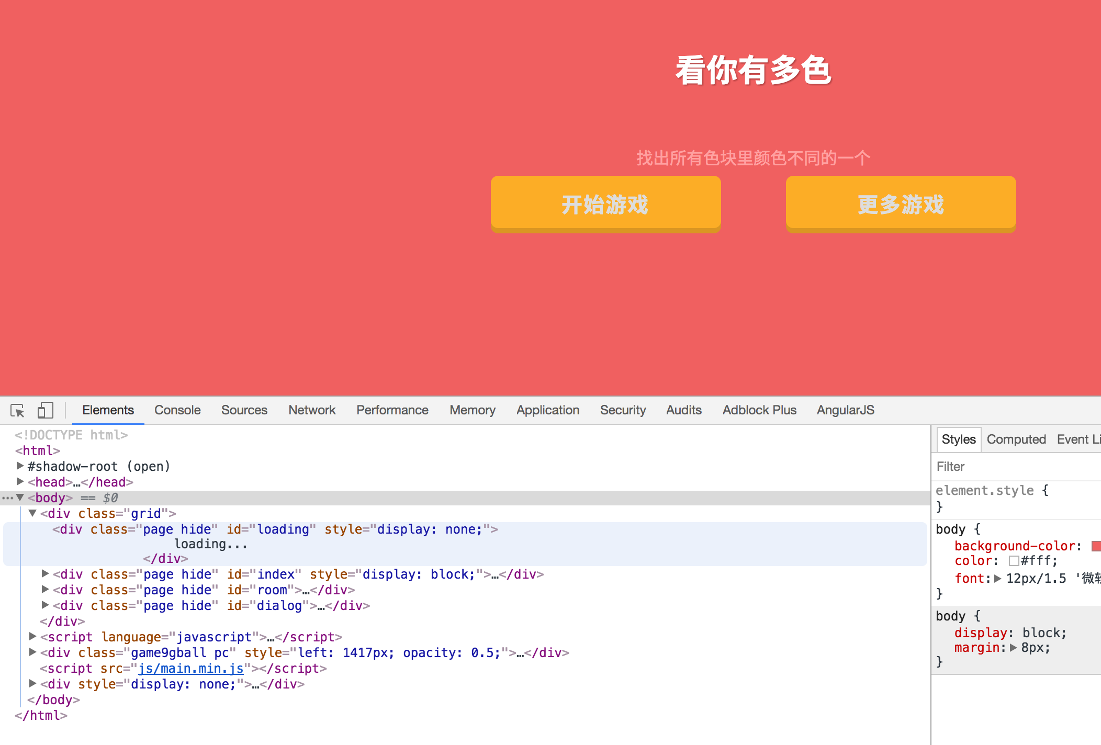Screen dimensions: 1101x745
Task: Open the js/main.min.js script link
Action: 190,669
